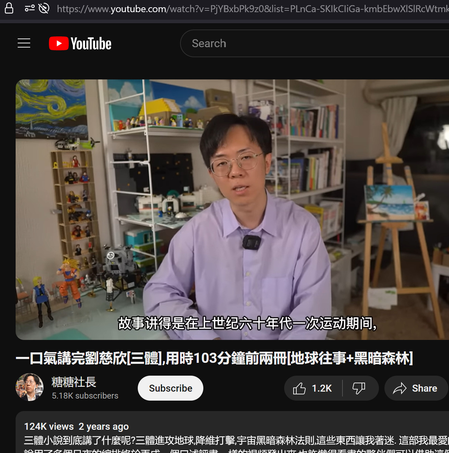Click the "2 years ago" upload date
The height and width of the screenshot is (453, 449).
point(104,426)
